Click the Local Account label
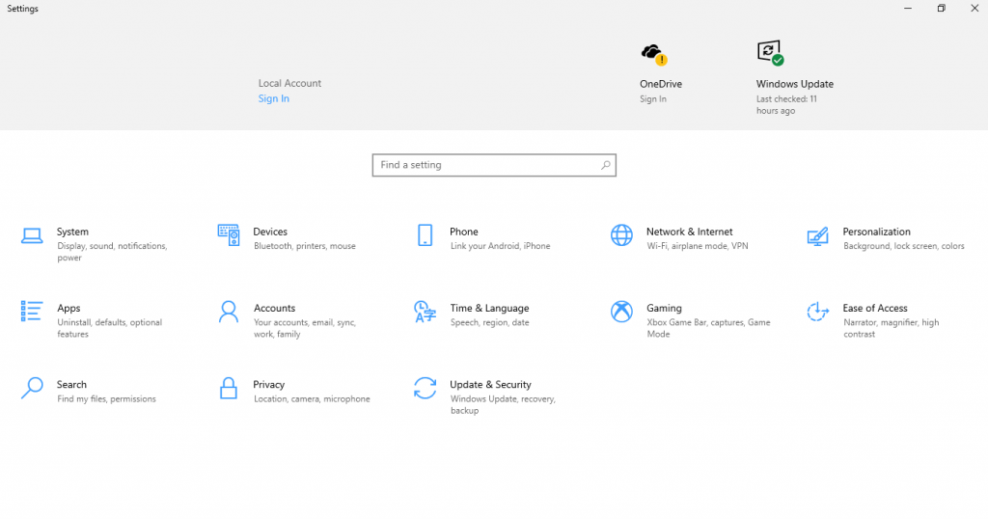The image size is (988, 519). click(x=289, y=83)
